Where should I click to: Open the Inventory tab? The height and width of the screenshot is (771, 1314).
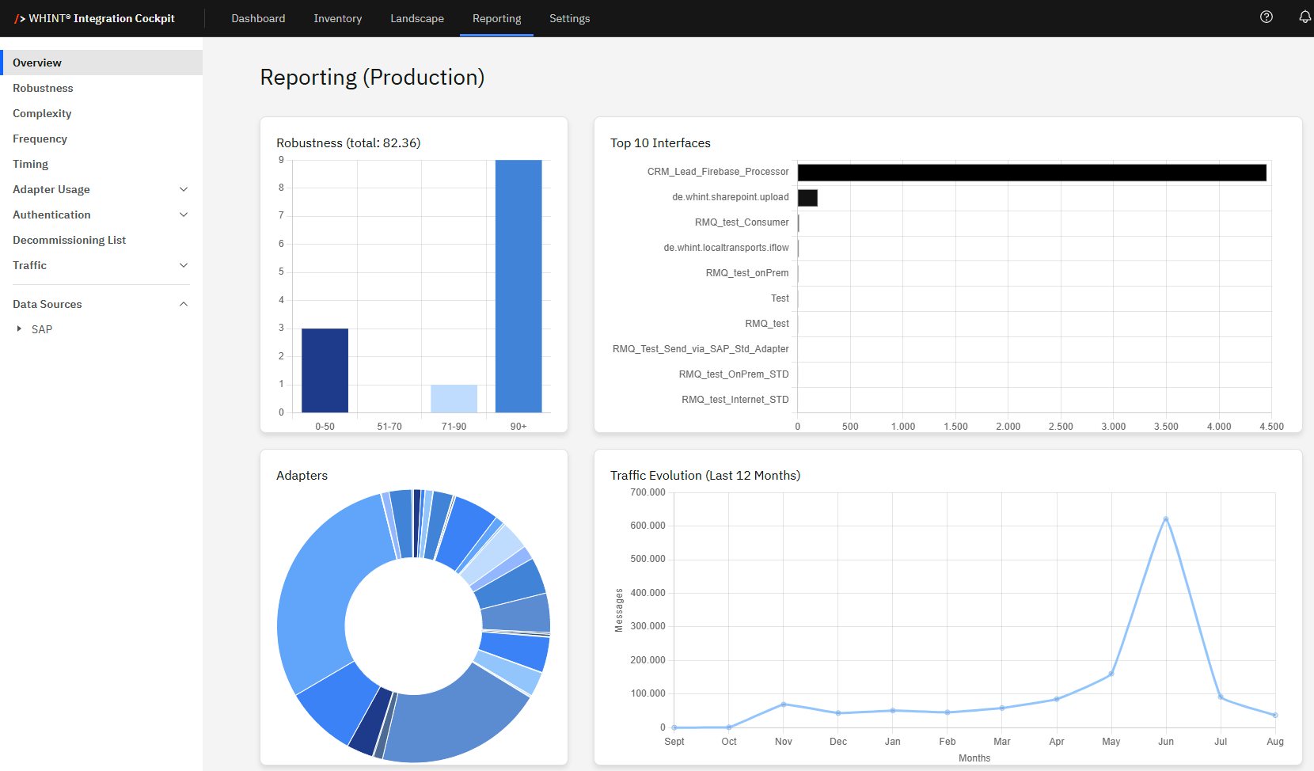[337, 18]
